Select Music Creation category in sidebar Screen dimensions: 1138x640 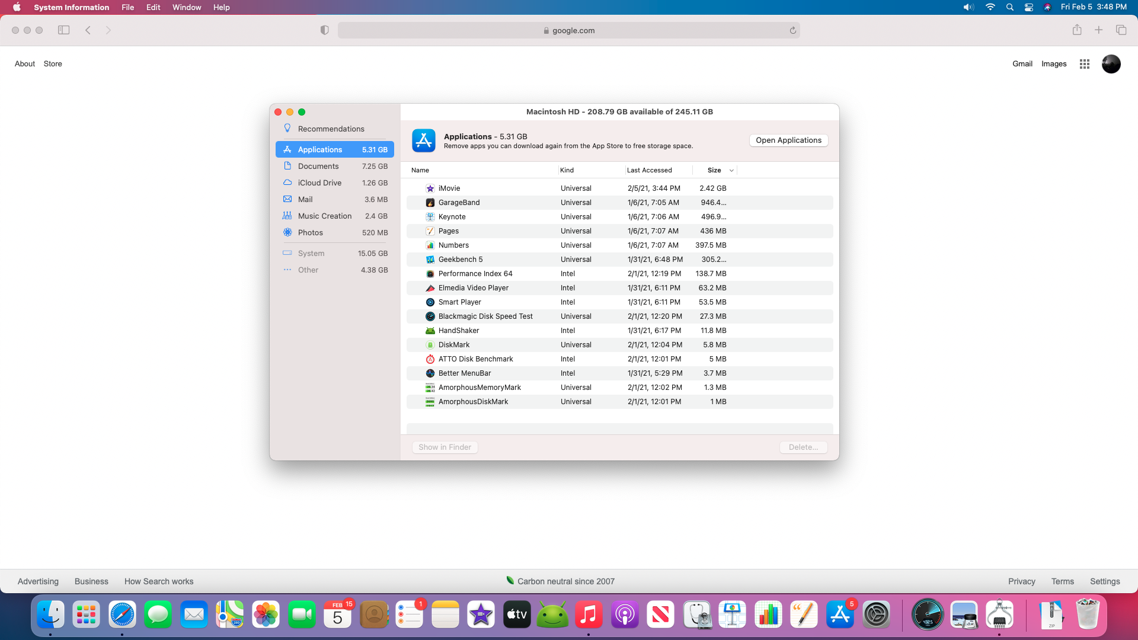(335, 216)
